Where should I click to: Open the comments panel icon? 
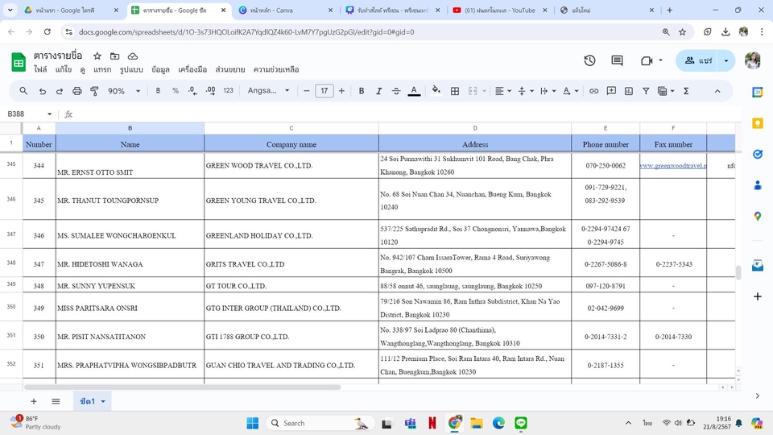pyautogui.click(x=617, y=61)
